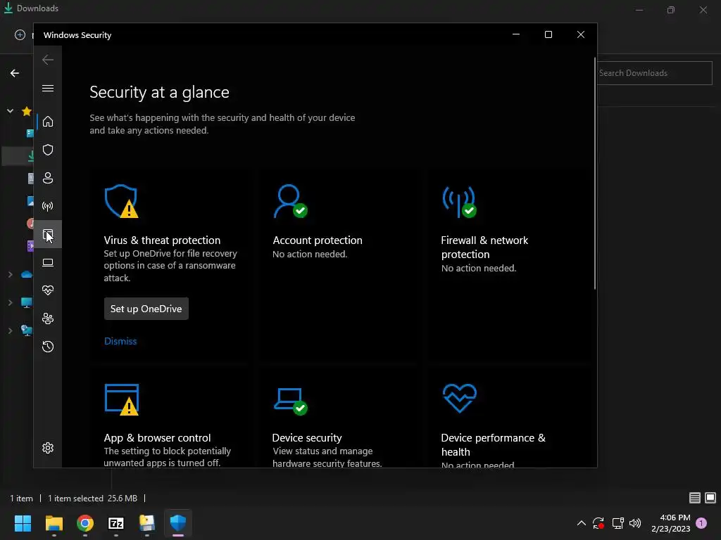The width and height of the screenshot is (721, 540).
Task: Open Account protection heading
Action: point(318,240)
